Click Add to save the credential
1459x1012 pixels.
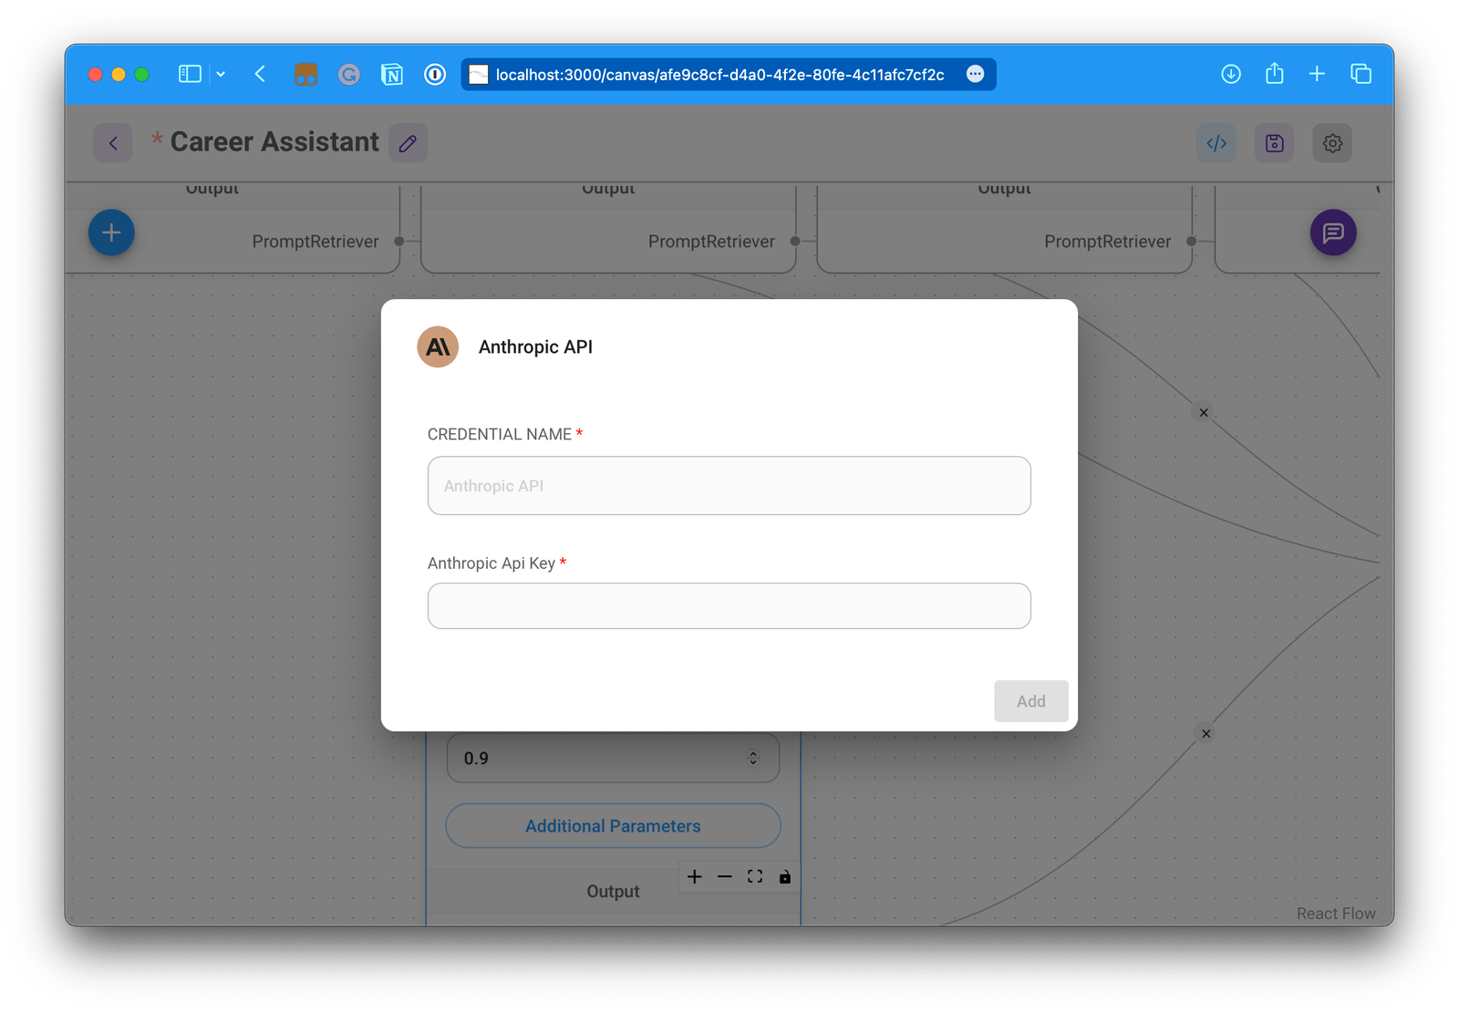pos(1030,701)
